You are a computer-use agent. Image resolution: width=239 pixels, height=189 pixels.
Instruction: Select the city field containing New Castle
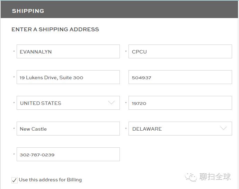point(68,129)
